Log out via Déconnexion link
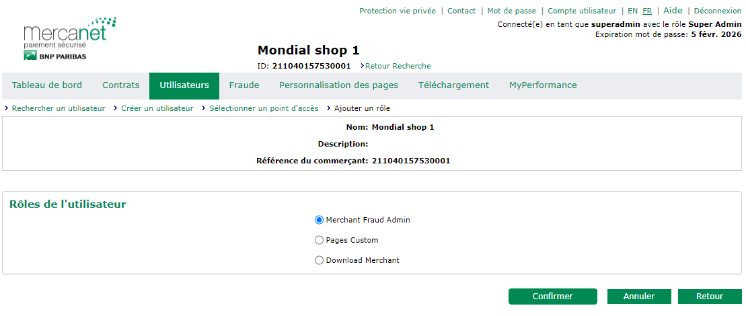Screen dimensions: 746x316 tap(717, 11)
